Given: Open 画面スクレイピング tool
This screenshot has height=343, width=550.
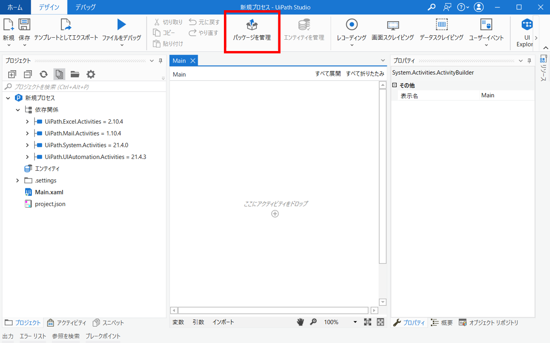Looking at the screenshot, I should 393,26.
